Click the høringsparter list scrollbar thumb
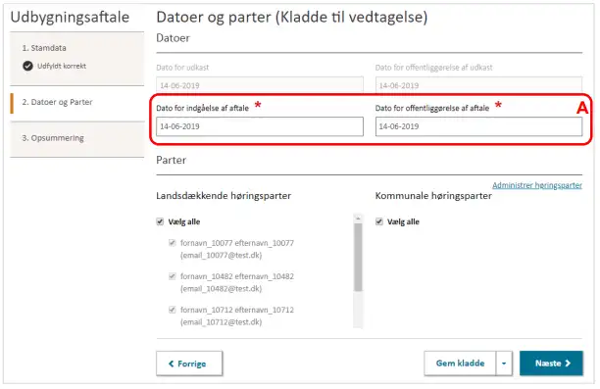This screenshot has width=600, height=389. [358, 258]
